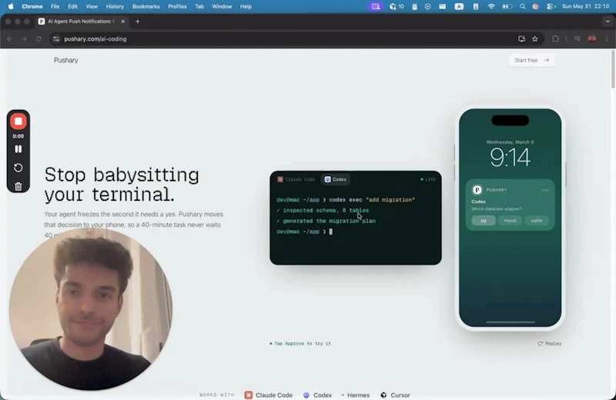616x400 pixels.
Task: Bookmark this page with the star icon
Action: [534, 39]
